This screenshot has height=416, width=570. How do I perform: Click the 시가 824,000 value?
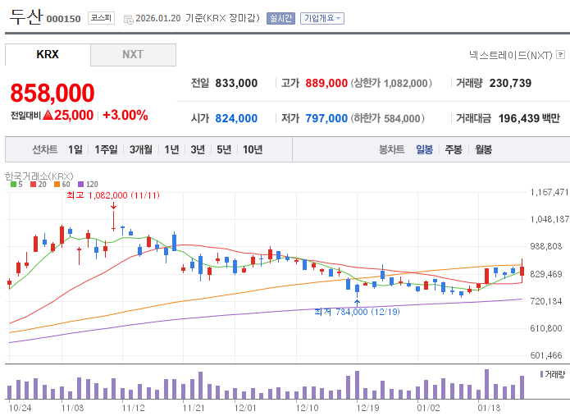click(236, 118)
